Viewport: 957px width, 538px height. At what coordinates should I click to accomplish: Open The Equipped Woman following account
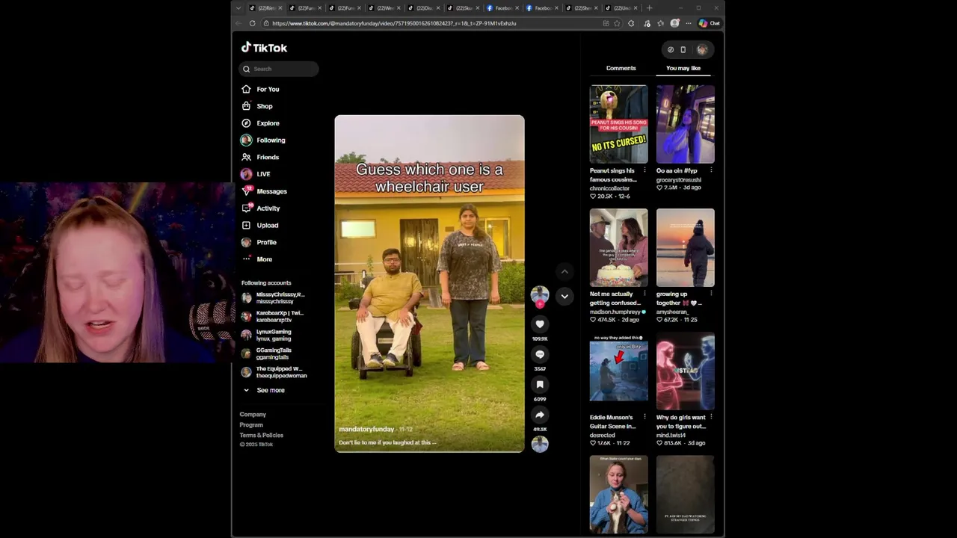(x=274, y=372)
